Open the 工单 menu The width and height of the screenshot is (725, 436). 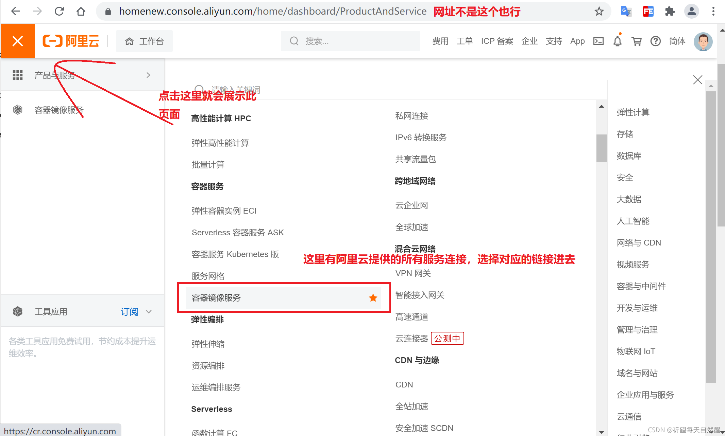pos(465,41)
